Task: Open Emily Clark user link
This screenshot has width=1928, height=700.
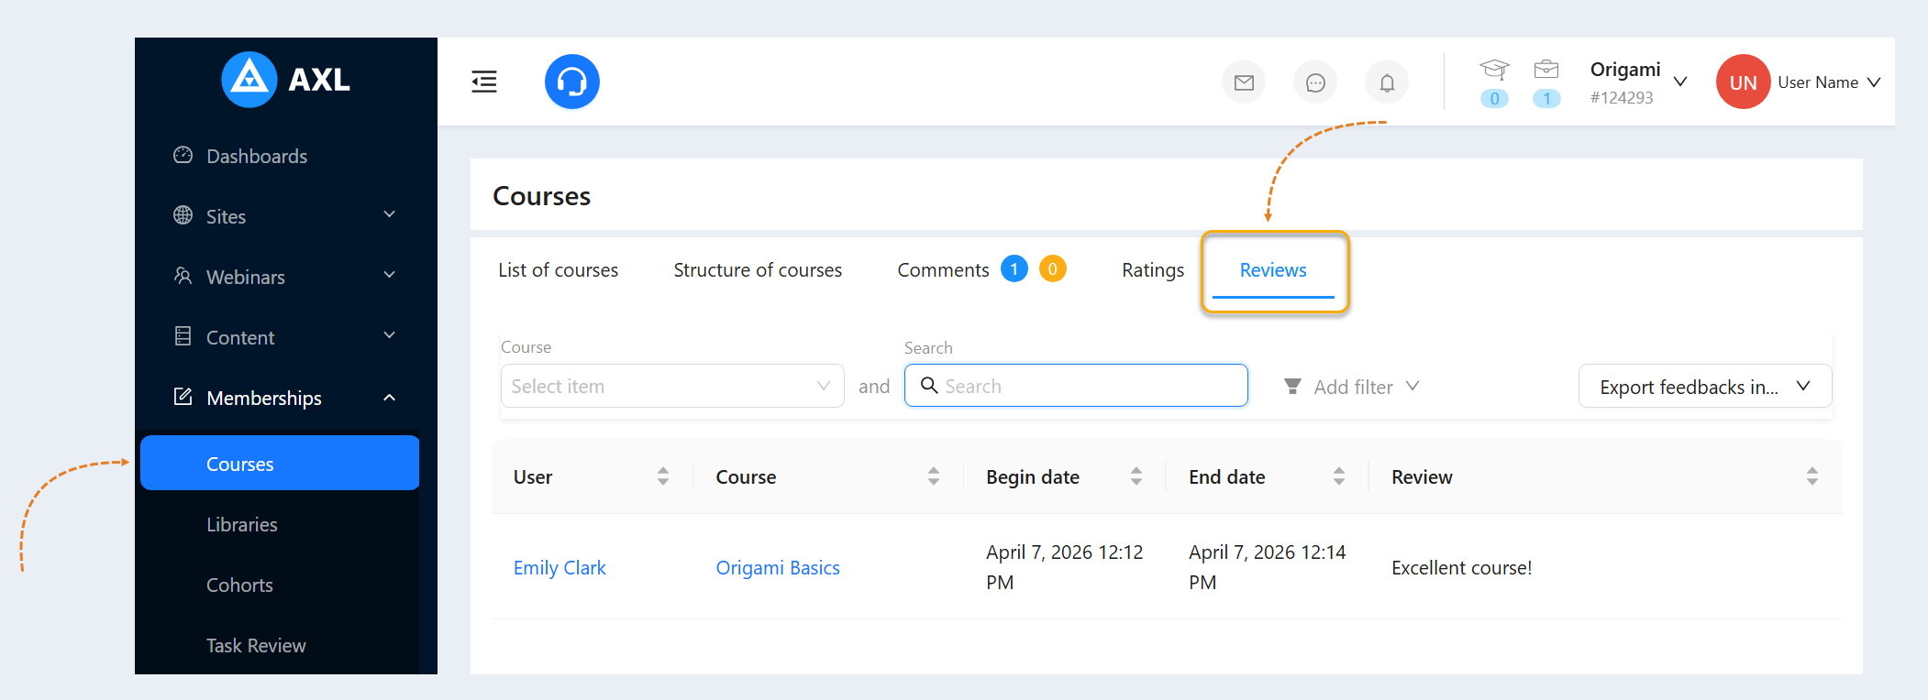Action: click(560, 568)
